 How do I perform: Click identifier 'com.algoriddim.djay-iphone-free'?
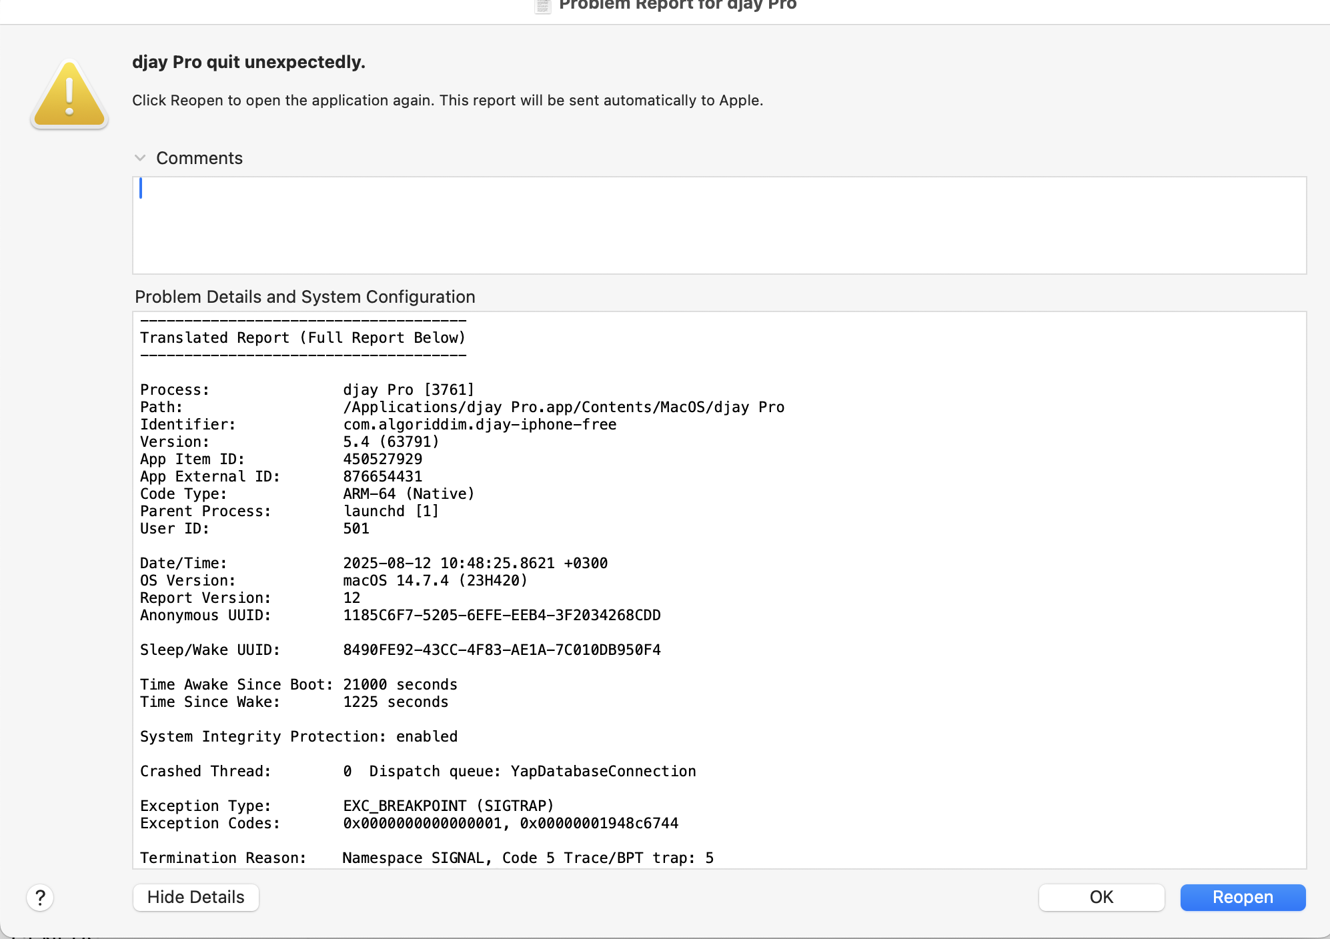480,424
